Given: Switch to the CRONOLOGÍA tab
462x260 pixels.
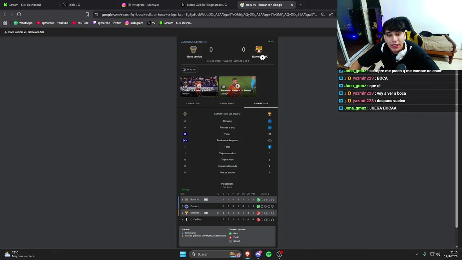Looking at the screenshot, I should pos(193,104).
